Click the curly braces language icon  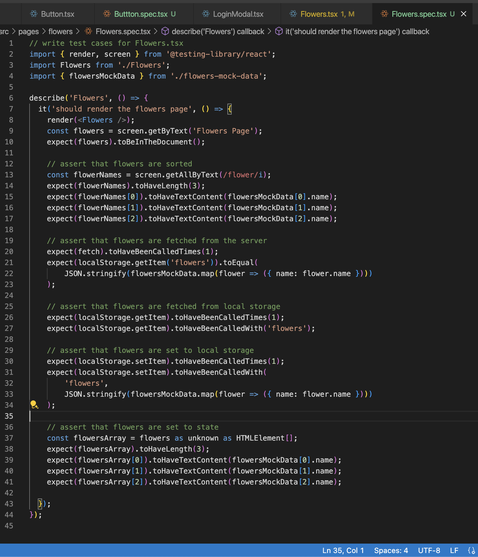pyautogui.click(x=471, y=550)
